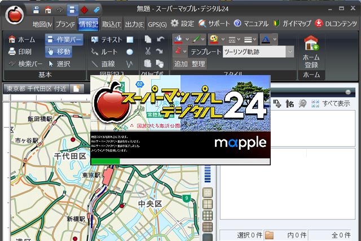Select the rectangle shape tool
The width and height of the screenshot is (361, 241).
(x=130, y=40)
